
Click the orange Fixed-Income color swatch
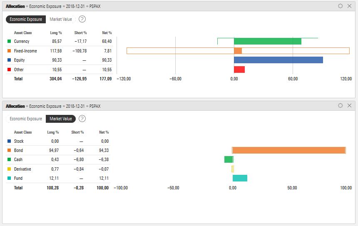(x=9, y=51)
